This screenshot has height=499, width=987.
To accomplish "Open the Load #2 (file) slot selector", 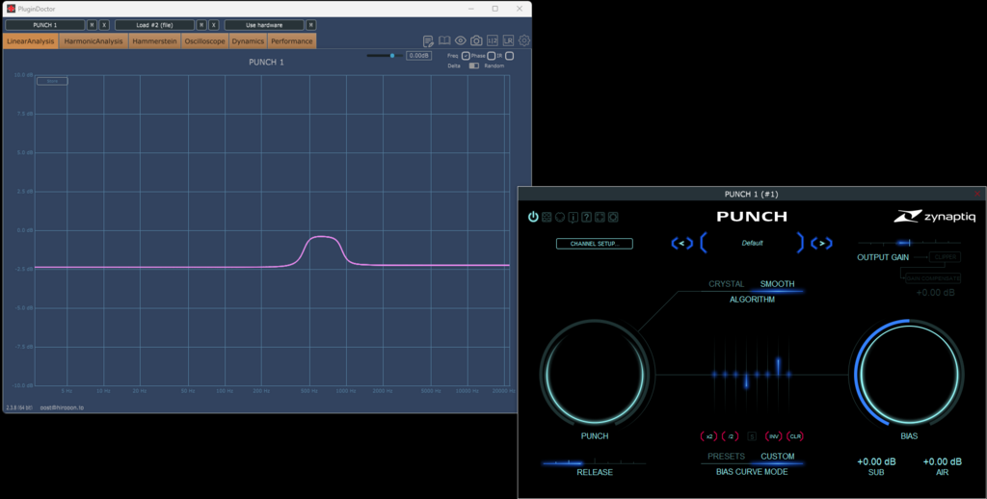I will [x=155, y=25].
